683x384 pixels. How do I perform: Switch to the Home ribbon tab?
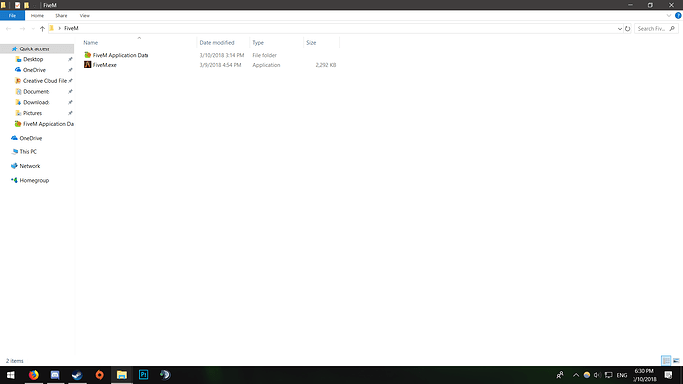click(x=37, y=15)
